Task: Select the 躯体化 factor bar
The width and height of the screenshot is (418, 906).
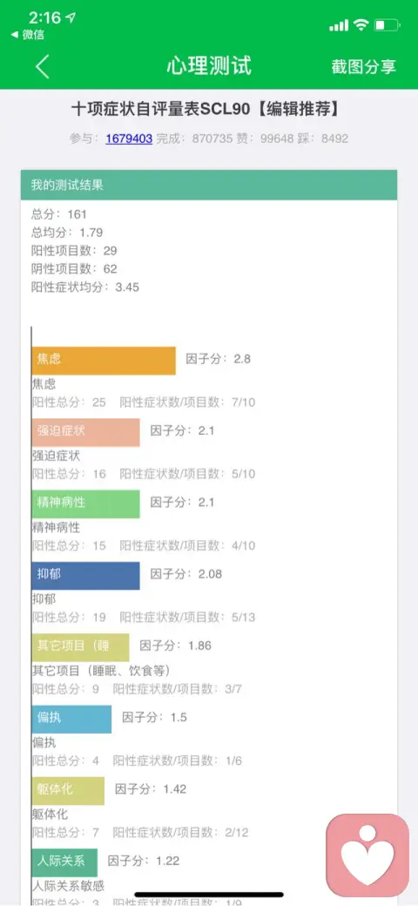Action: (x=68, y=790)
